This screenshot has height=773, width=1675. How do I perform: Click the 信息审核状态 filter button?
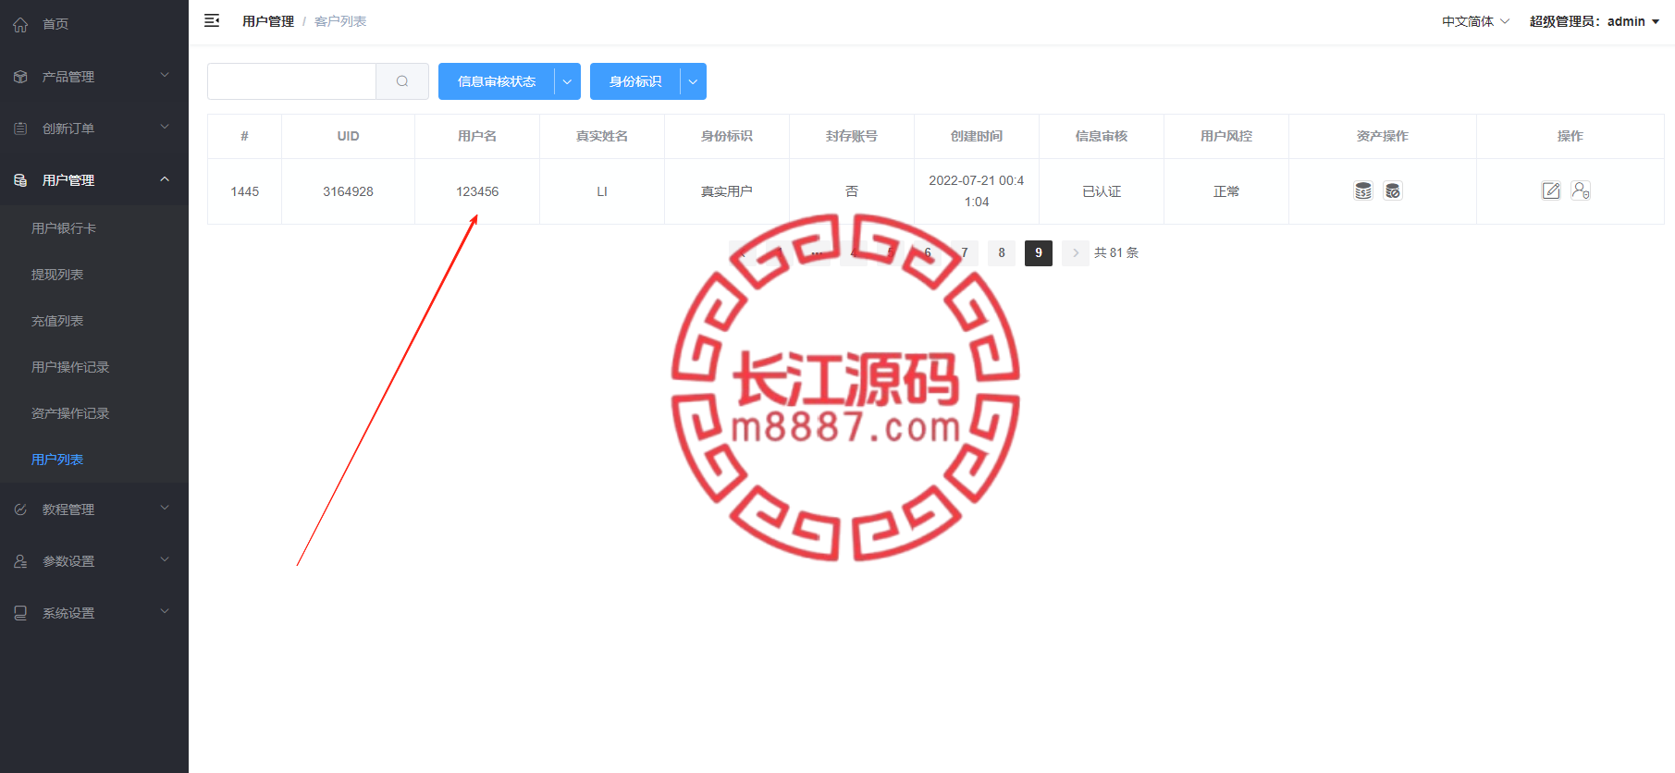(497, 81)
